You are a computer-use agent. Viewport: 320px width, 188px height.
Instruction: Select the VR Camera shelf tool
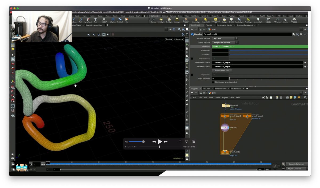(x=278, y=20)
